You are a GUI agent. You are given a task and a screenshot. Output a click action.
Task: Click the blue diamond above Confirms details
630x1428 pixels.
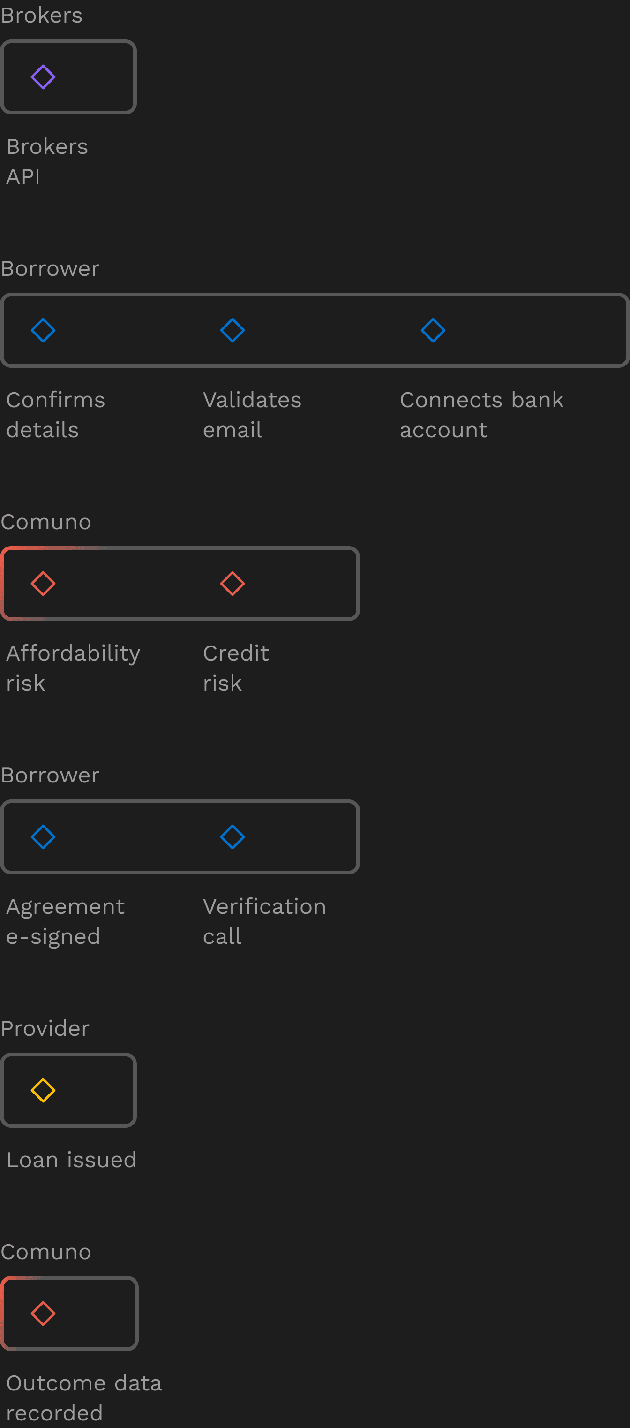(43, 330)
